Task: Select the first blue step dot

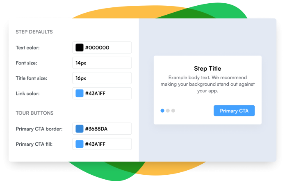Action: click(x=162, y=111)
